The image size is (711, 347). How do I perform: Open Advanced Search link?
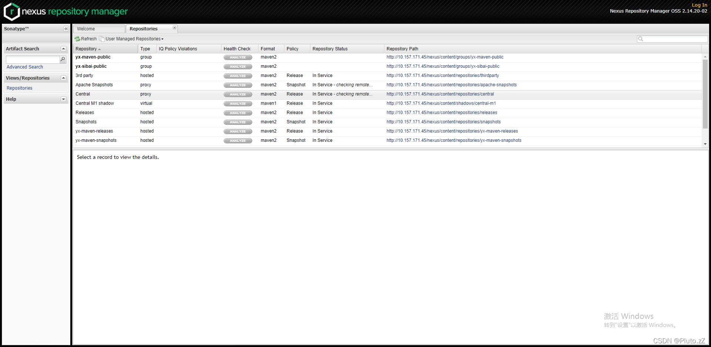coord(25,67)
